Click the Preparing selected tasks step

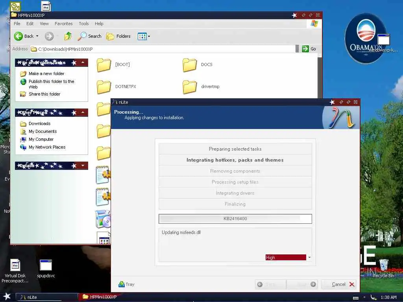(x=235, y=149)
